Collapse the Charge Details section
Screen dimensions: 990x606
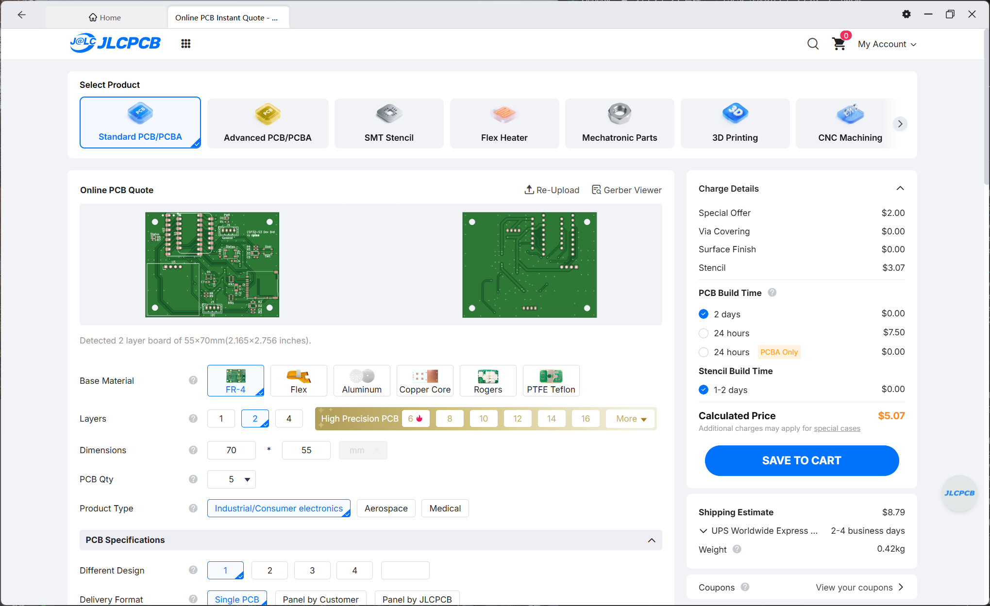(900, 188)
